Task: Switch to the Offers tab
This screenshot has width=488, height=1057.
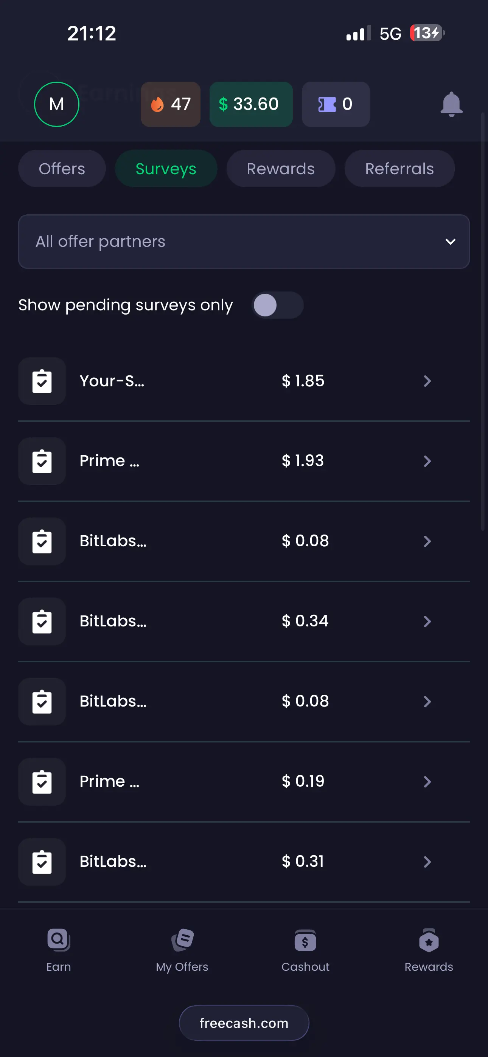Action: click(62, 169)
